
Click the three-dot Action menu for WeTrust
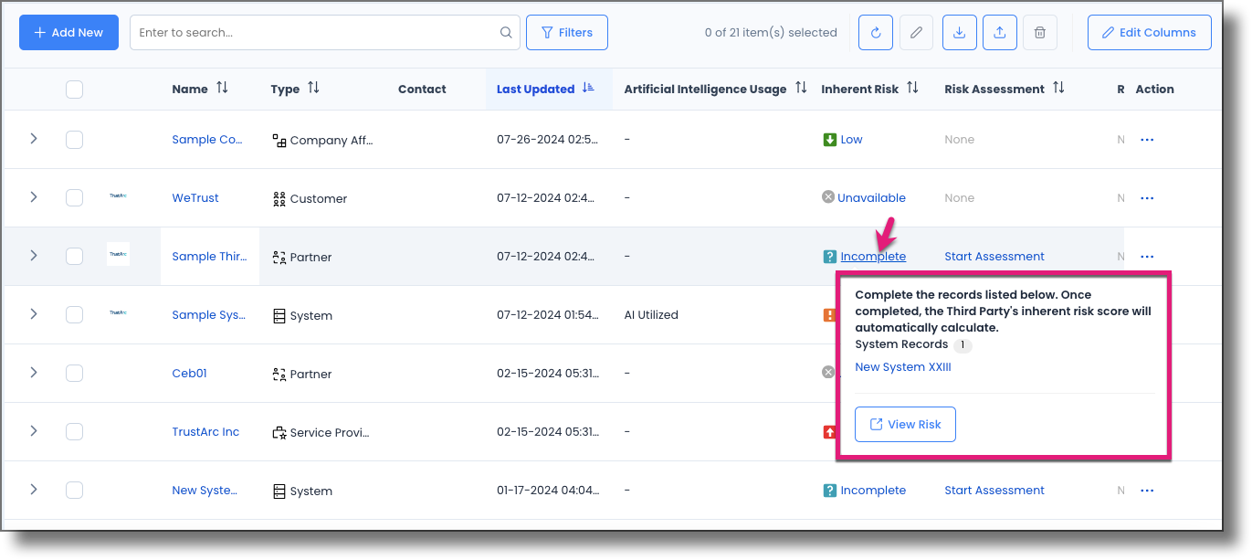point(1147,197)
